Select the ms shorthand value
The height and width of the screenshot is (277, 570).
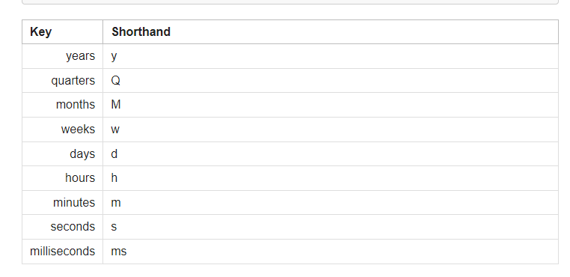(x=119, y=252)
